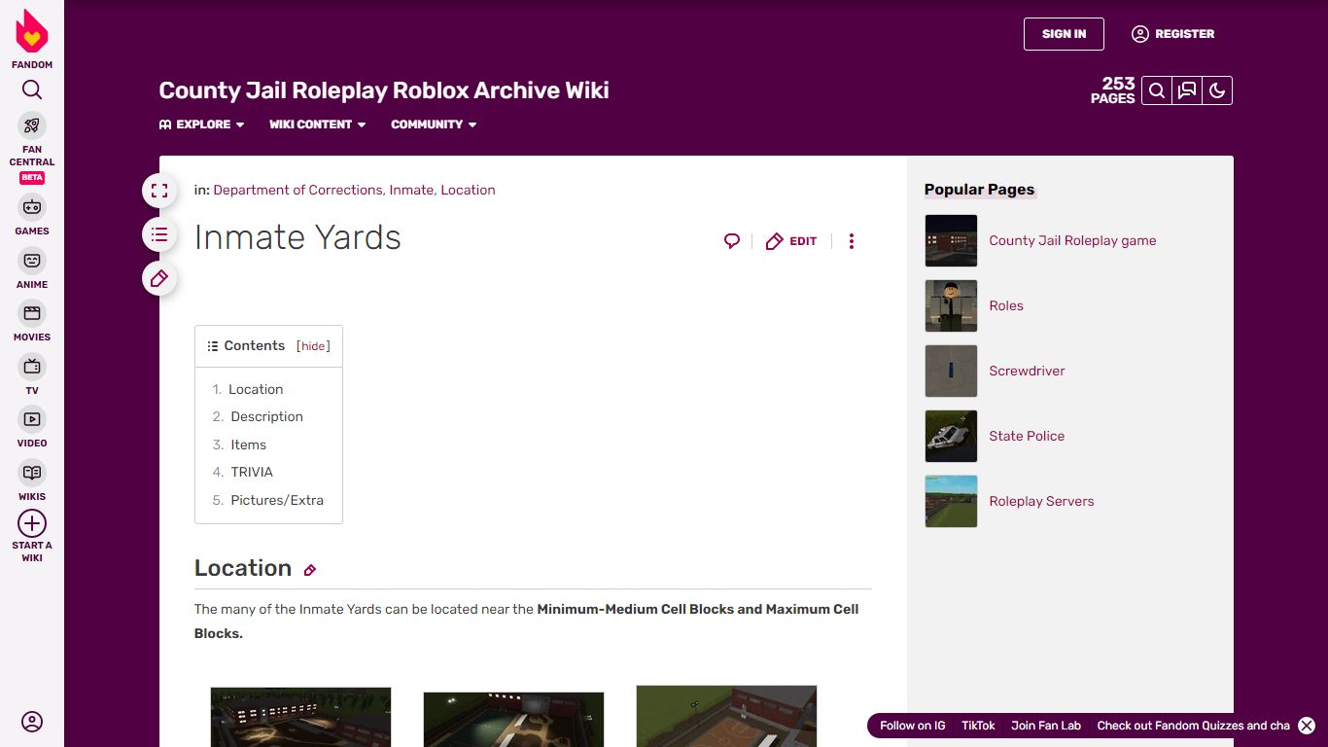Image resolution: width=1328 pixels, height=747 pixels.
Task: Open second basketball court gallery image
Action: point(513,719)
